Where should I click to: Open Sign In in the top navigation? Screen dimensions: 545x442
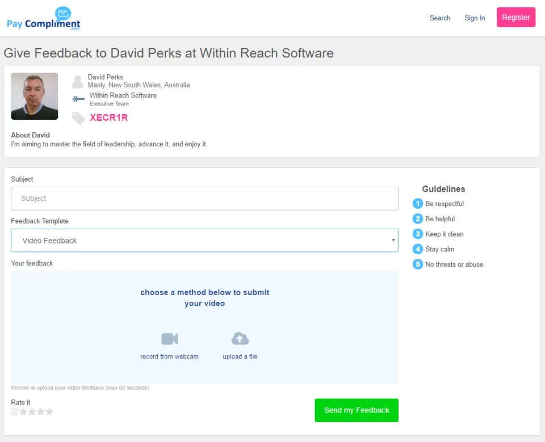475,18
